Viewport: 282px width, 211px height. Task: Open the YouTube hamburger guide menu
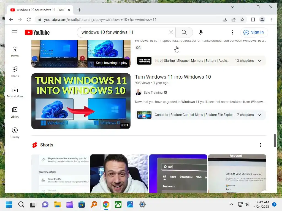[x=15, y=32]
